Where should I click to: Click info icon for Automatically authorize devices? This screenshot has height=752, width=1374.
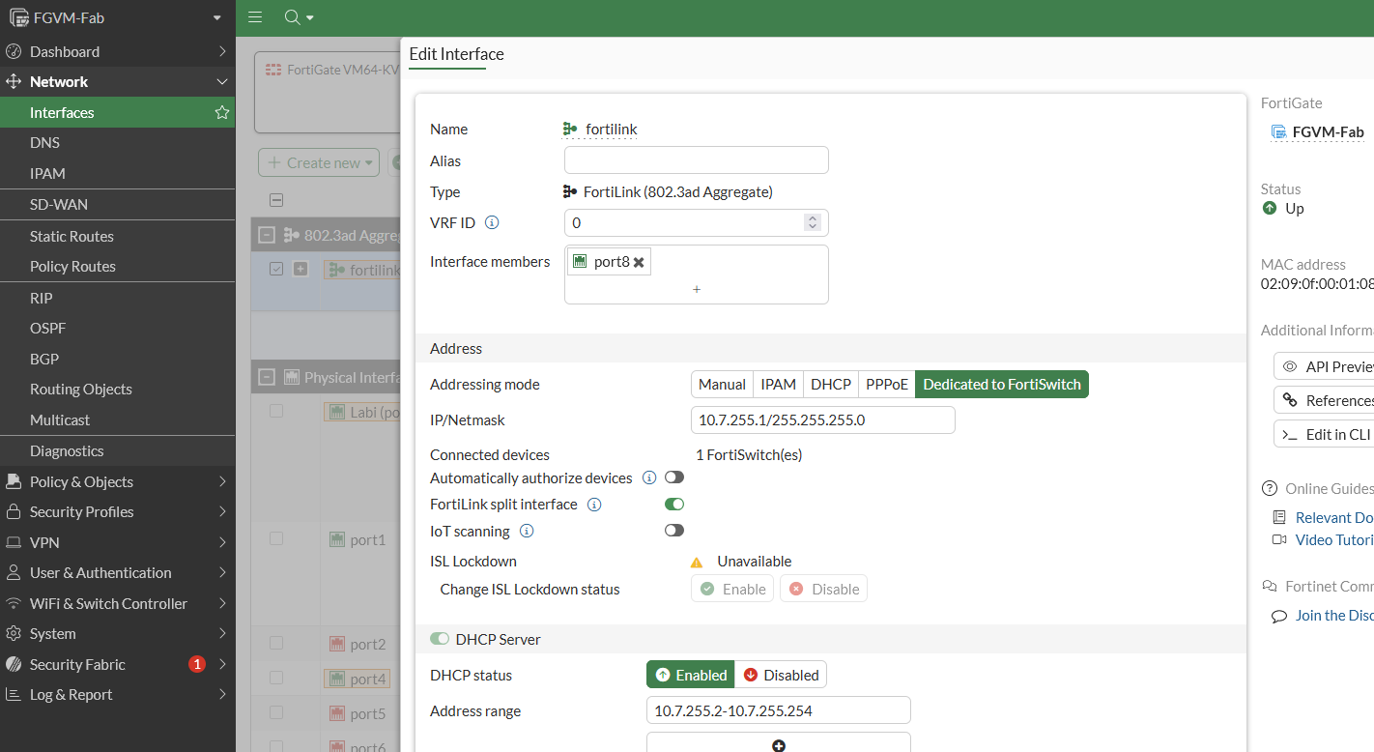click(649, 477)
